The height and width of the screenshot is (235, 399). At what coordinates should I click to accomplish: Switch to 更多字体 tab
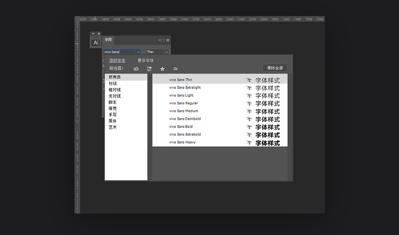point(146,61)
